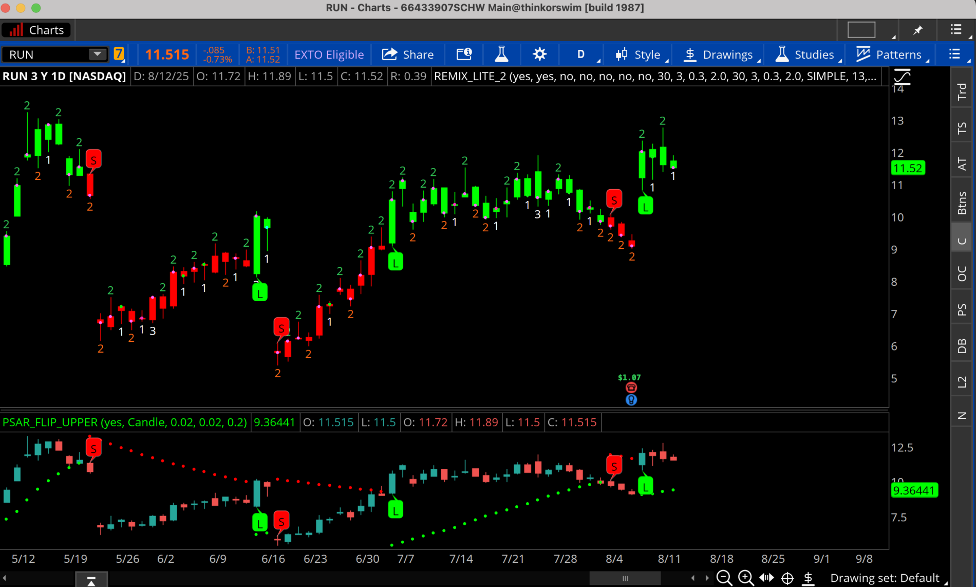Zoom in with the magnifier plus icon
This screenshot has width=976, height=587.
(745, 577)
